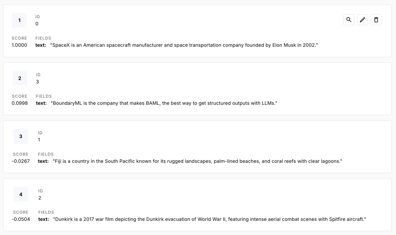
Task: Click the SpaceX description text
Action: click(184, 45)
